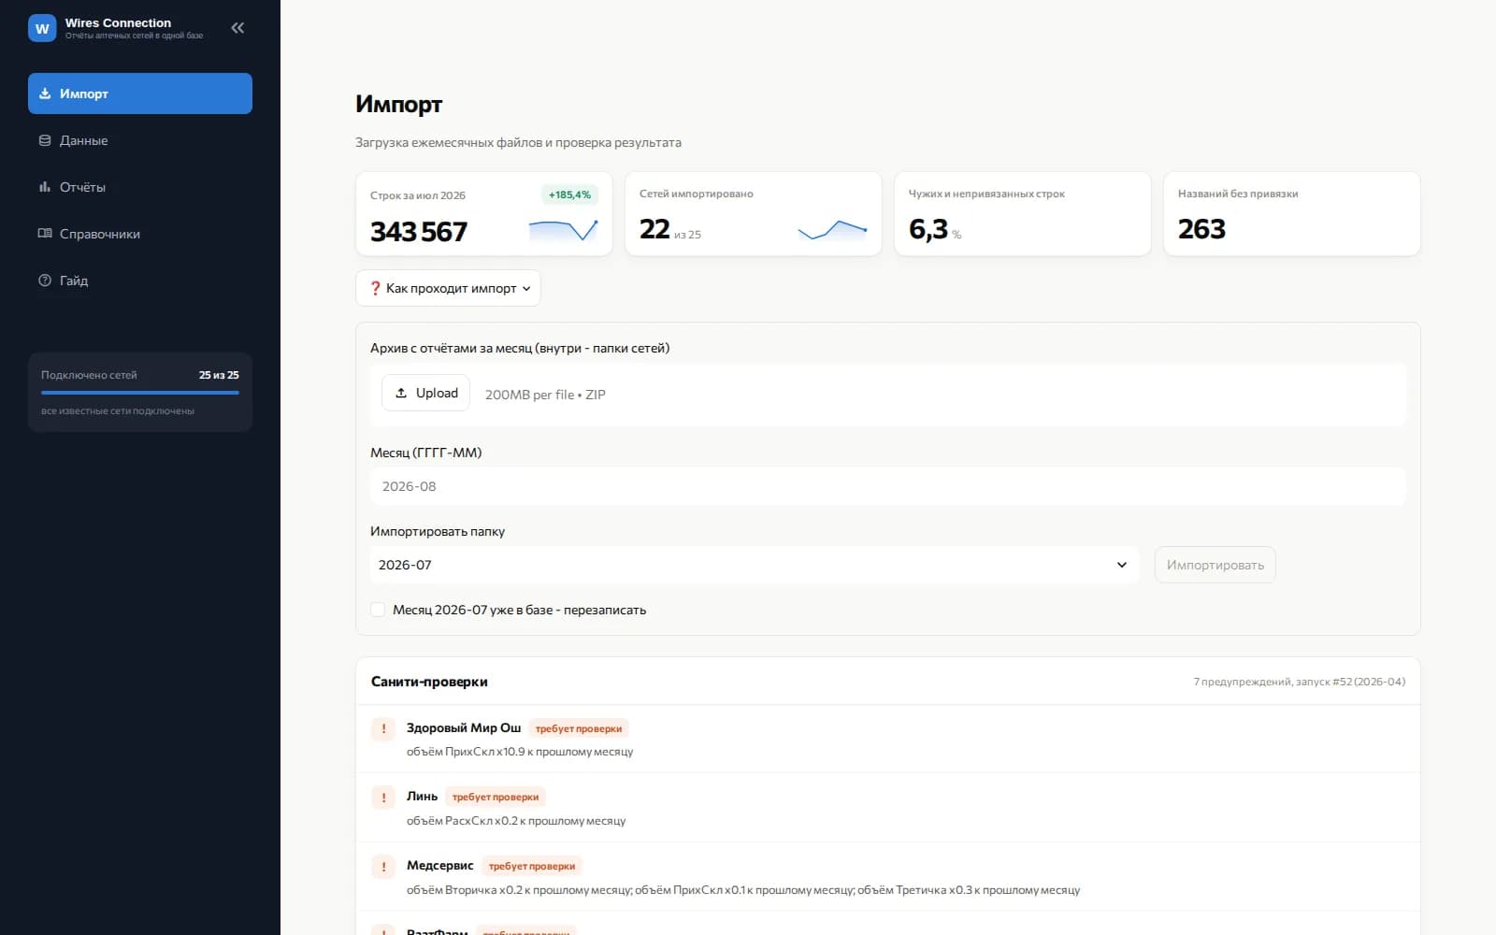Click sparkline chart in Сетей импортировано card
1496x935 pixels.
point(832,230)
